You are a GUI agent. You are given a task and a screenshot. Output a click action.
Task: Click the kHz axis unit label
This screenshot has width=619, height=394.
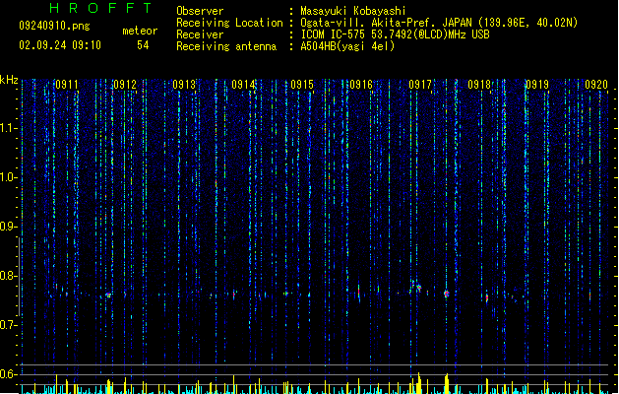(x=9, y=80)
